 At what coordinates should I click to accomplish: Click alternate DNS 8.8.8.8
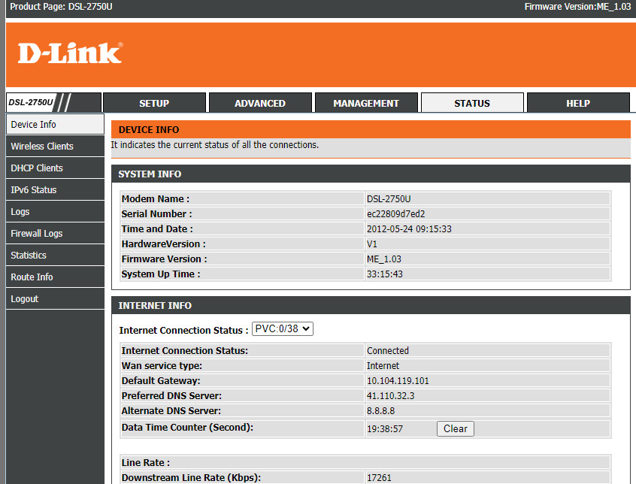tap(380, 410)
